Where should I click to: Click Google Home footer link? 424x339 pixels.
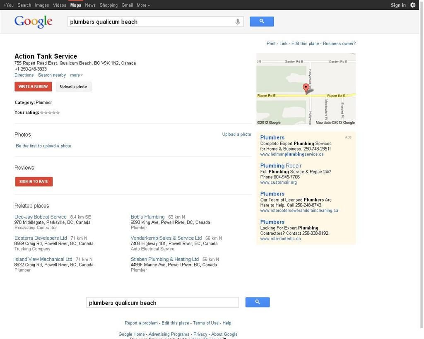[x=131, y=334]
